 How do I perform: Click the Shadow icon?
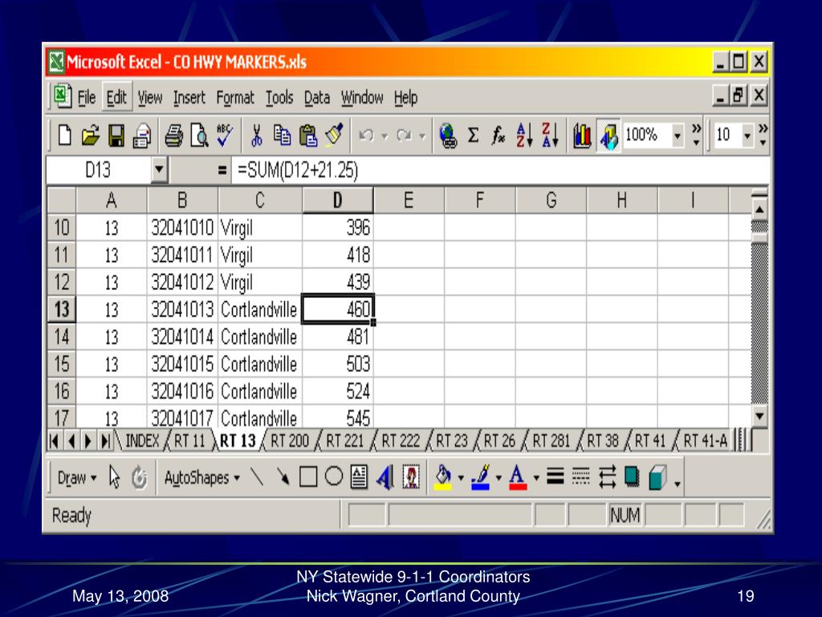tap(633, 477)
